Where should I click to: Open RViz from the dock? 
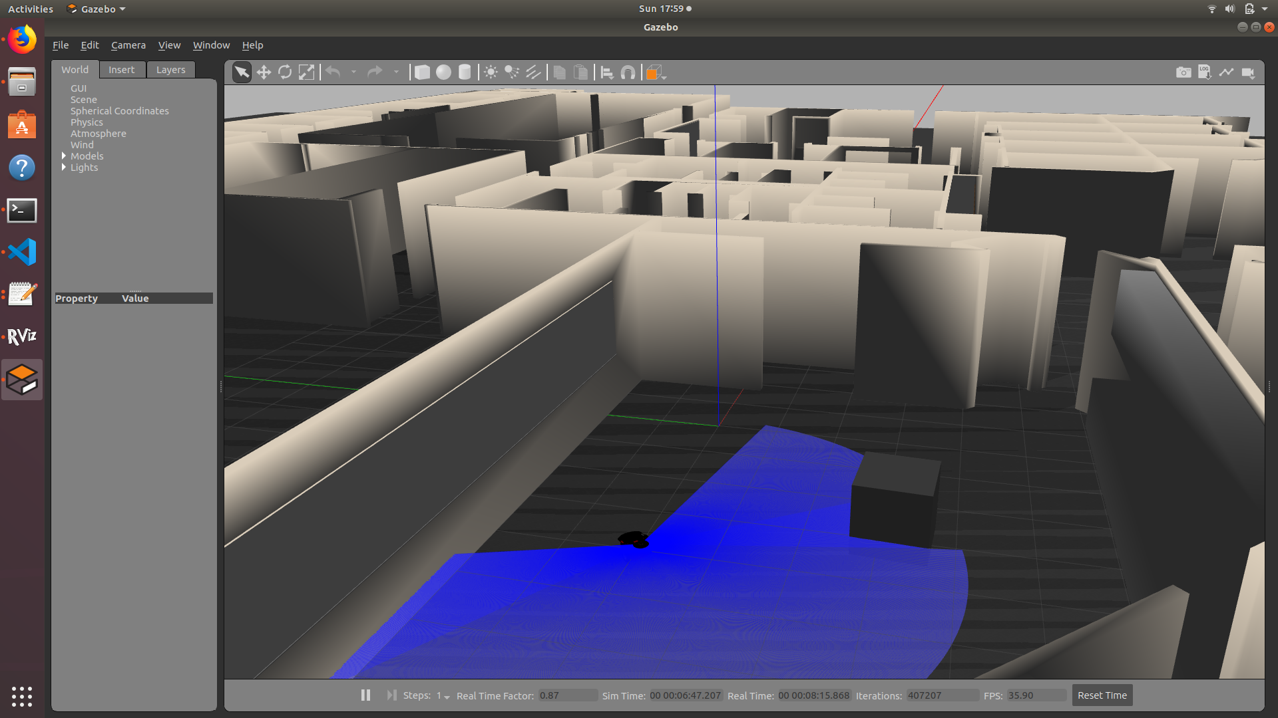(22, 337)
